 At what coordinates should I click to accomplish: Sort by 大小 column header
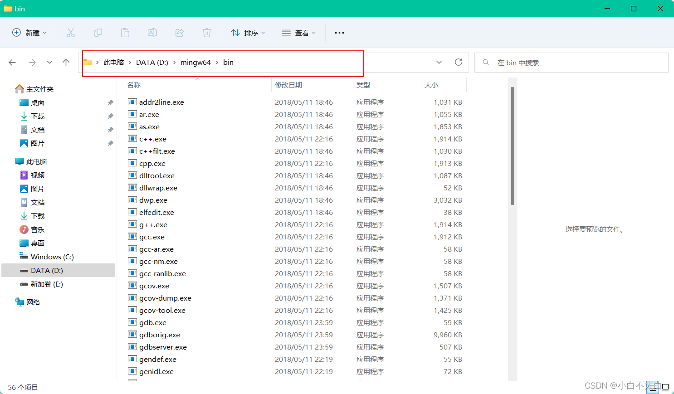point(431,85)
